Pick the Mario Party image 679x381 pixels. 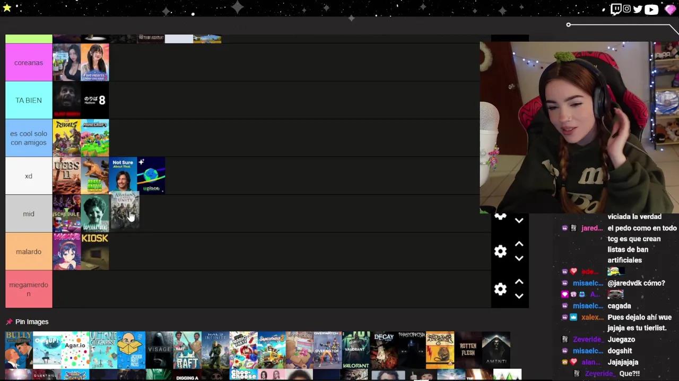tap(243, 350)
